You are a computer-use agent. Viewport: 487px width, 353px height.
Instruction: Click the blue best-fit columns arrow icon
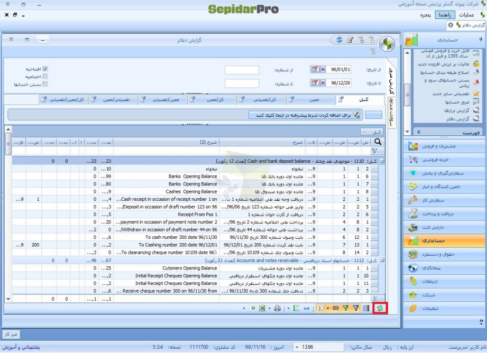[307, 308]
